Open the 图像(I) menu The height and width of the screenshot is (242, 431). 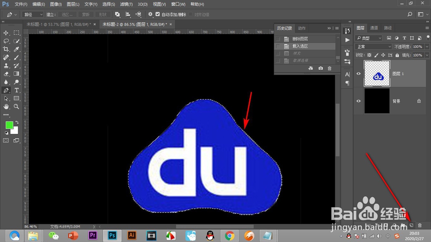click(x=56, y=4)
